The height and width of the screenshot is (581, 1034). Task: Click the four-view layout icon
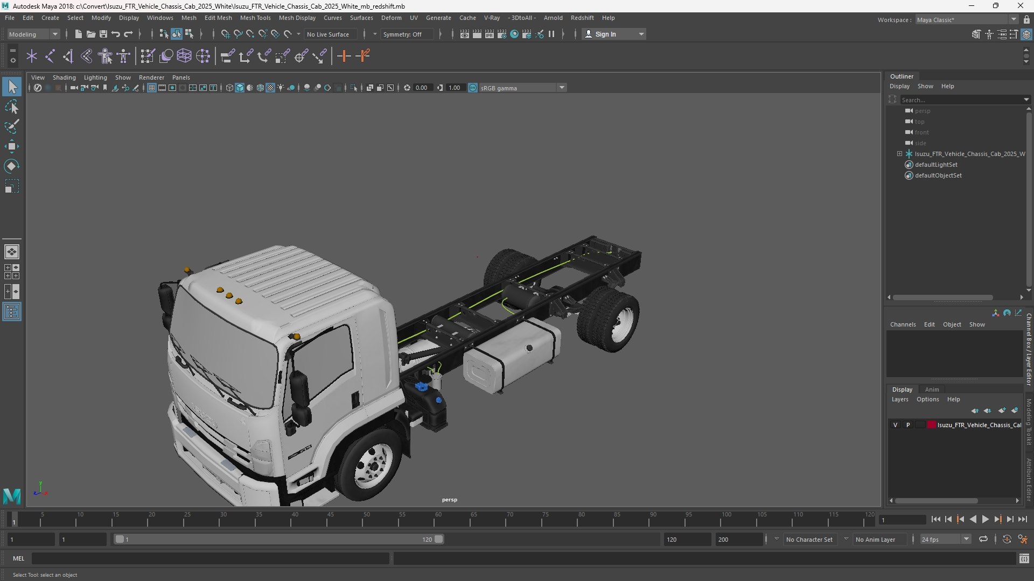point(12,272)
